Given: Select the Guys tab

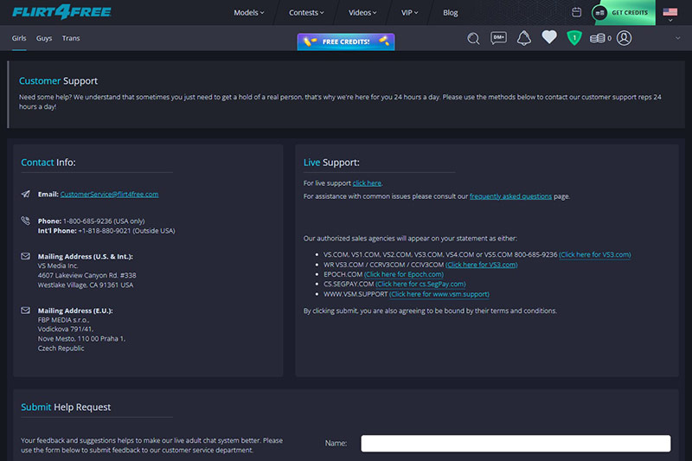Looking at the screenshot, I should tap(44, 38).
